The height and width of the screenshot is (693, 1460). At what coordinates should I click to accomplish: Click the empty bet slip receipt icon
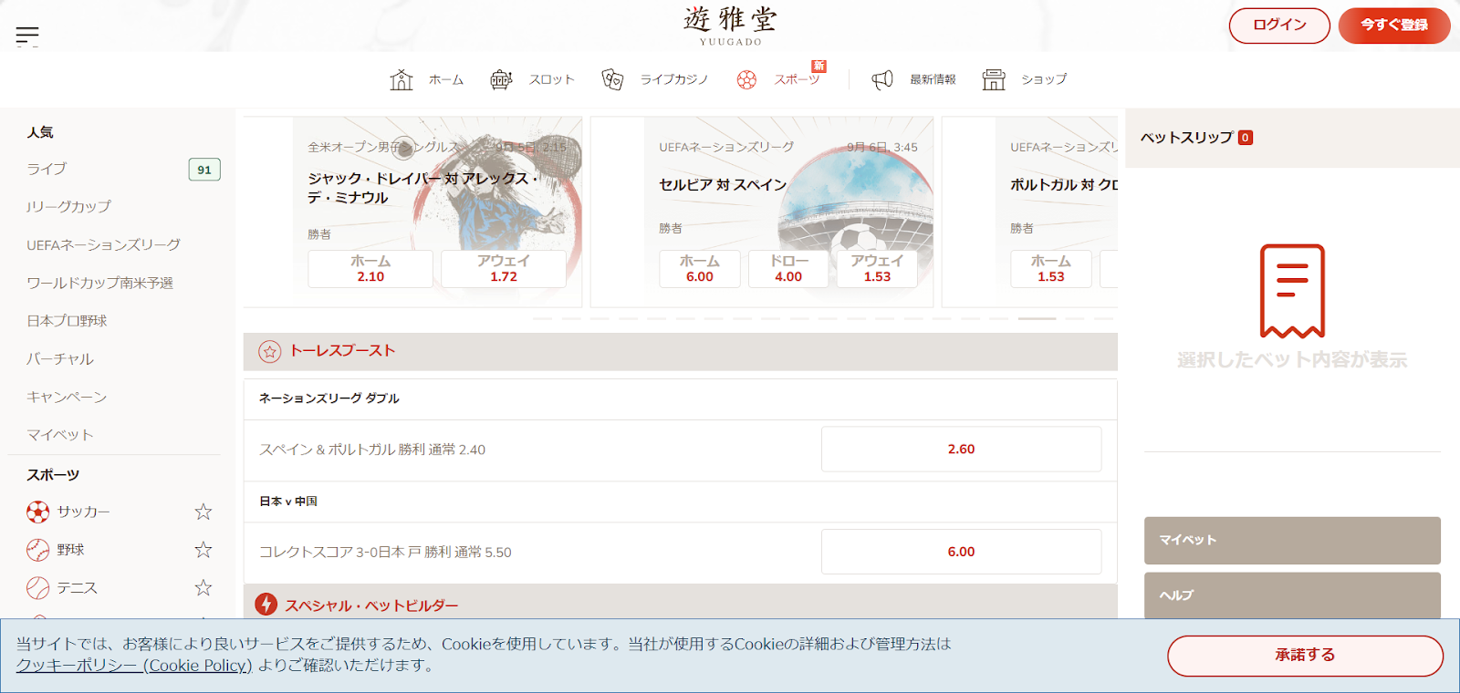(x=1292, y=291)
